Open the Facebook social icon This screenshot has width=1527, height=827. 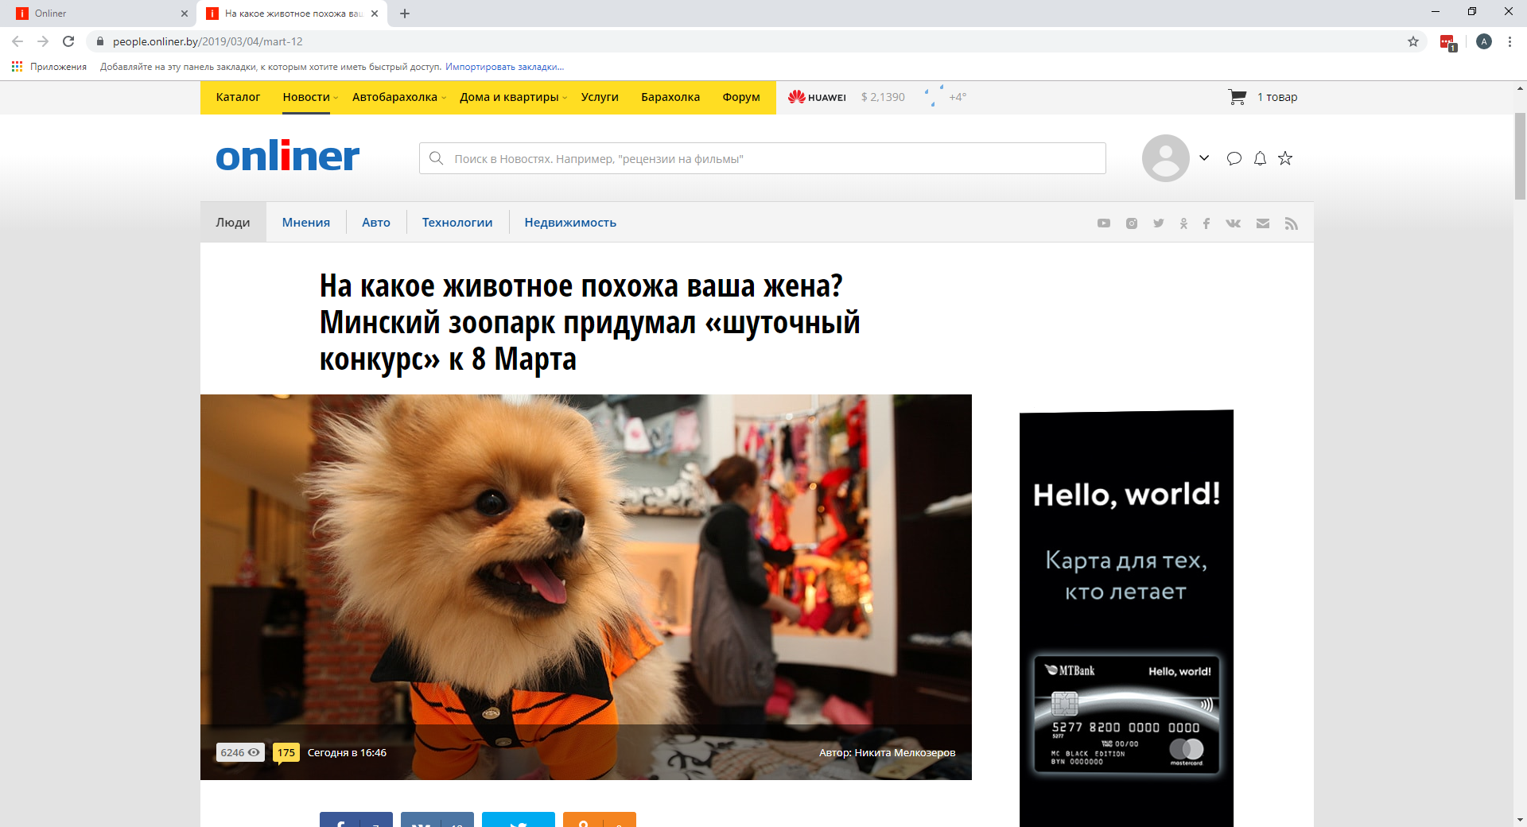1206,223
